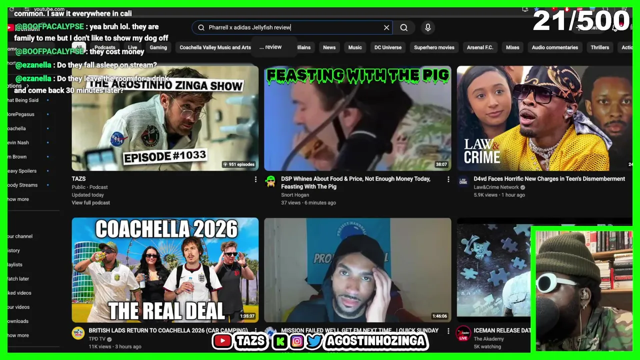The image size is (640, 360).
Task: Open The Akademy channel name
Action: click(488, 338)
